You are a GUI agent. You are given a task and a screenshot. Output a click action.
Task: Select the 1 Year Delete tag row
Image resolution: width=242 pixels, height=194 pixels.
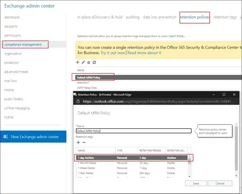click(132, 173)
